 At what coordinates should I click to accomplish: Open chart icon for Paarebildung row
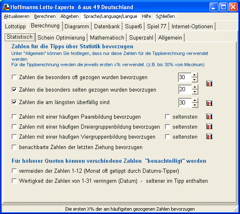point(209,117)
